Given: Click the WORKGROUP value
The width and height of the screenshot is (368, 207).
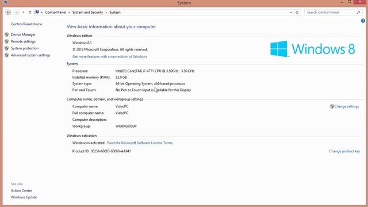Looking at the screenshot, I should pyautogui.click(x=126, y=126).
